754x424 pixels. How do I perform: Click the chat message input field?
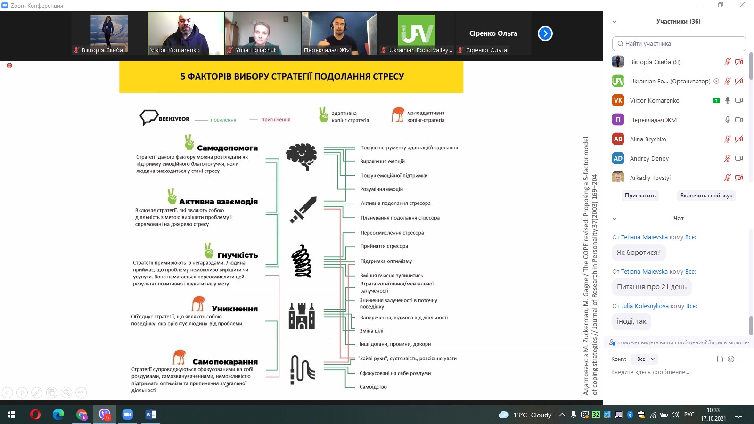coord(679,372)
